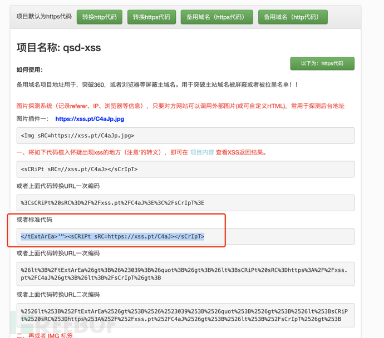The height and width of the screenshot is (338, 384).
Task: Click the 以下为：https代码 button
Action: (322, 63)
